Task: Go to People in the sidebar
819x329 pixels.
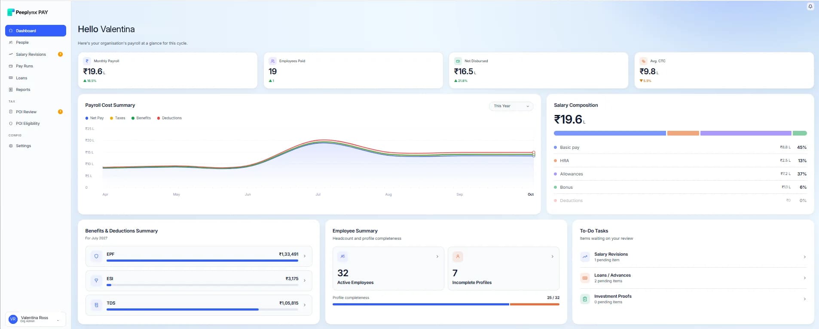Action: (x=36, y=42)
